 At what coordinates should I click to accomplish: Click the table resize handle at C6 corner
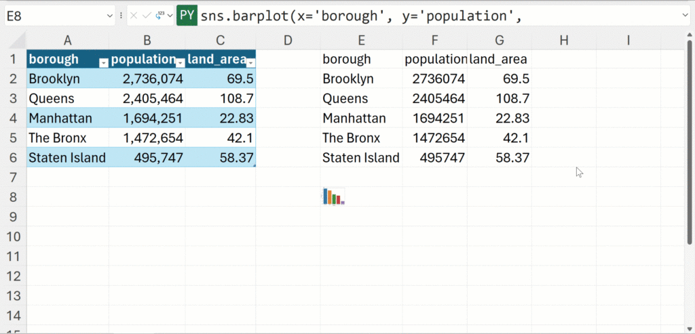pyautogui.click(x=254, y=166)
